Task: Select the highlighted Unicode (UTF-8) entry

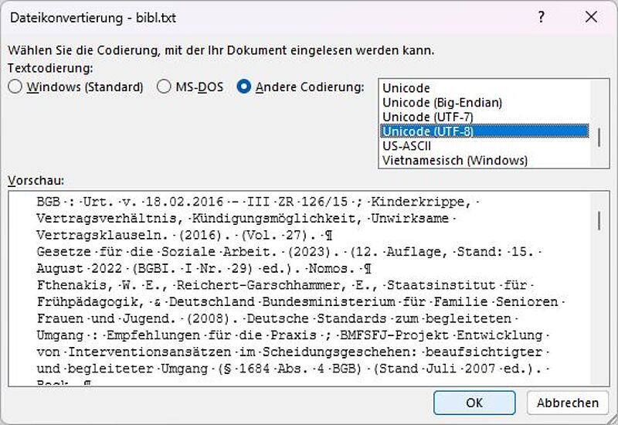Action: tap(485, 131)
